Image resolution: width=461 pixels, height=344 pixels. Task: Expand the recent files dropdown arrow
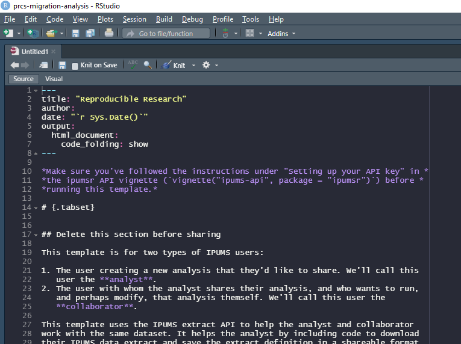pos(61,34)
